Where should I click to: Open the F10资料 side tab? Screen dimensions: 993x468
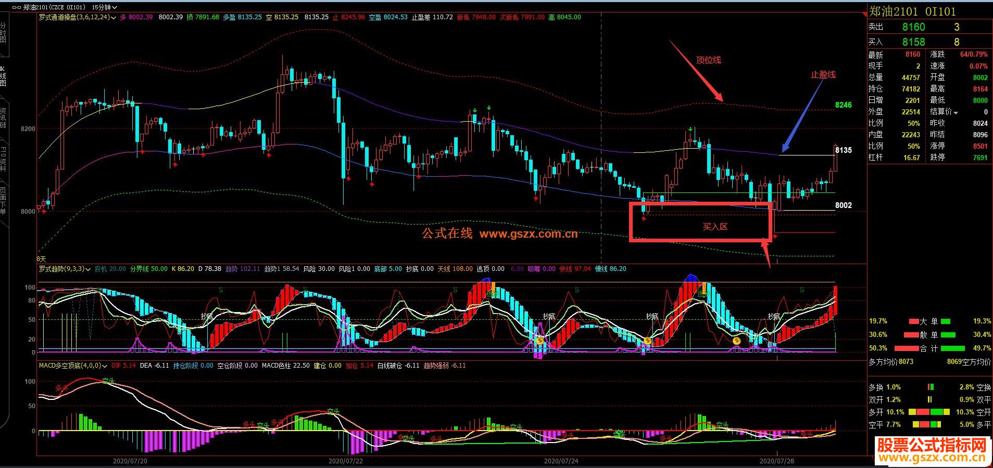tap(3, 159)
